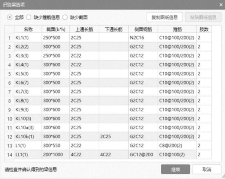
Task: Close the 识别梁选项 dialog
Action: (221, 5)
